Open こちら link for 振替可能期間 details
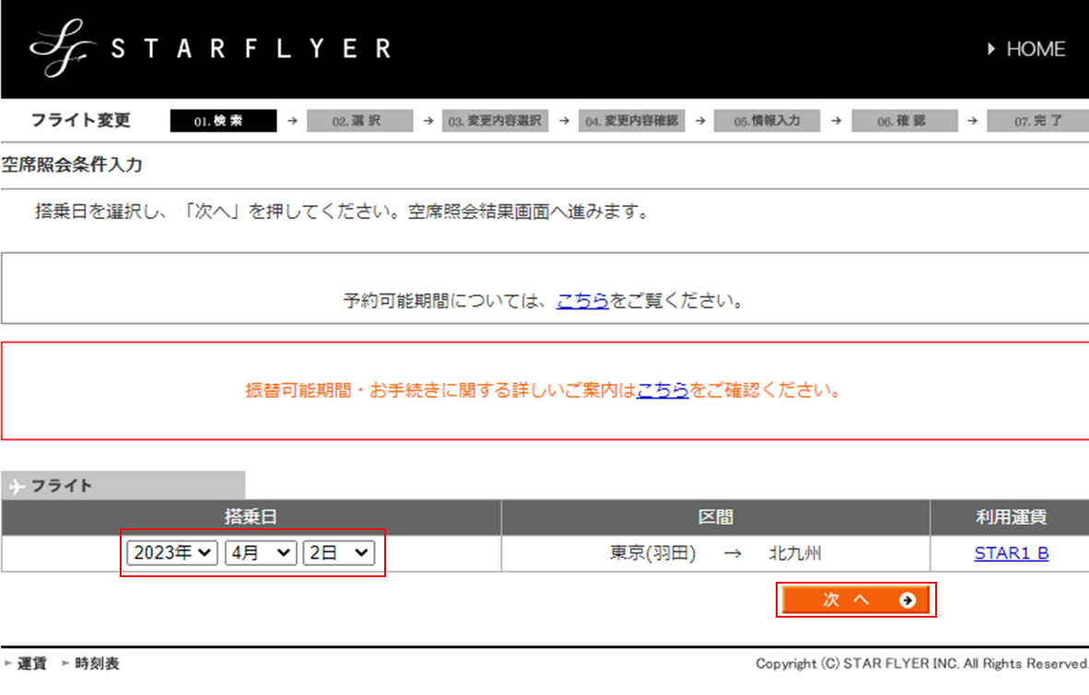Image resolution: width=1089 pixels, height=695 pixels. click(x=662, y=390)
